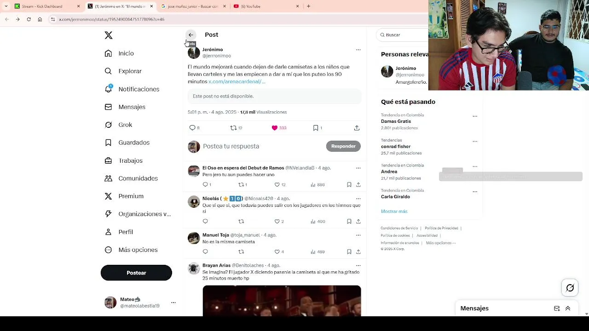Open Mensajes in sidebar
Image resolution: width=589 pixels, height=331 pixels.
(x=125, y=107)
